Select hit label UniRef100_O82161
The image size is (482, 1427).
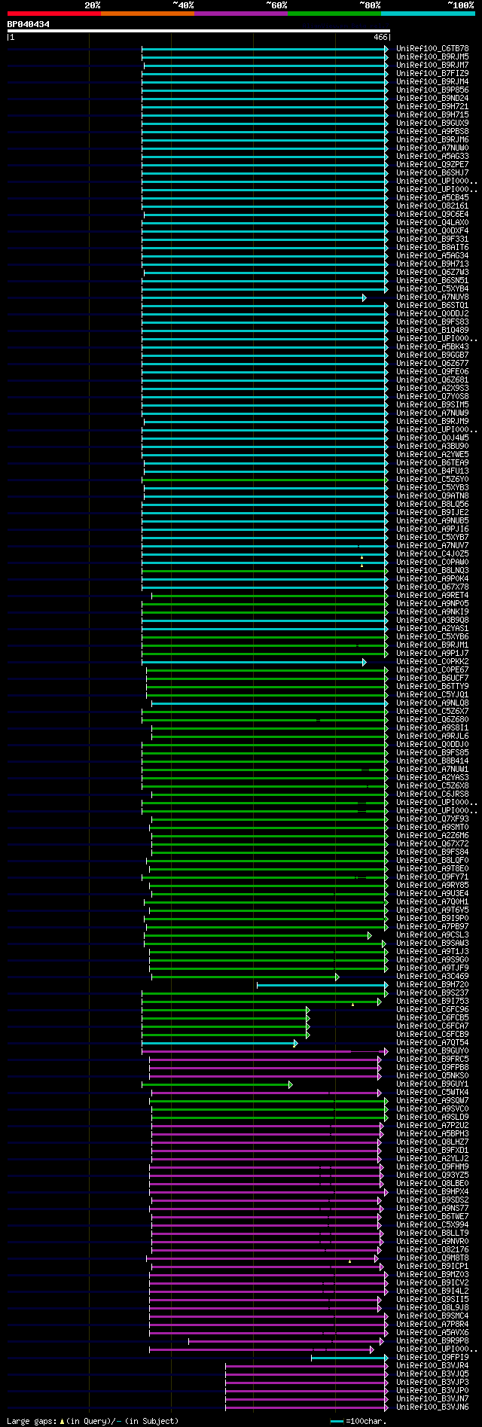tap(432, 206)
